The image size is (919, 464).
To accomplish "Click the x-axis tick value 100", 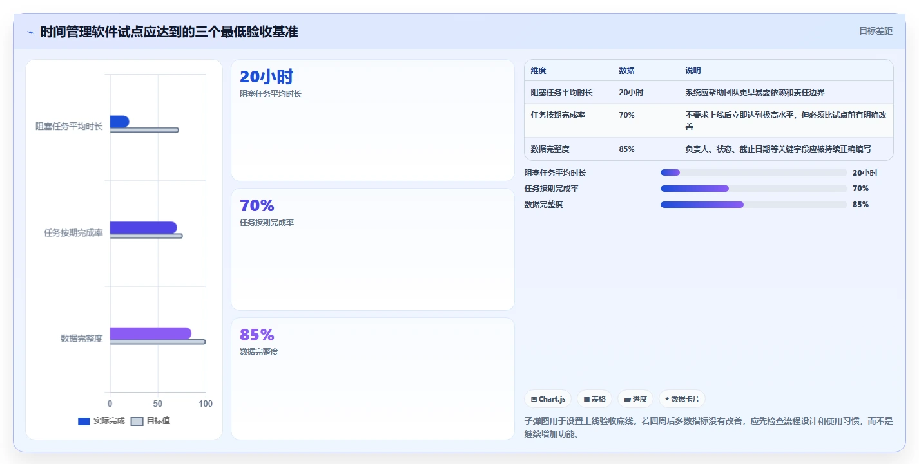I will click(206, 404).
